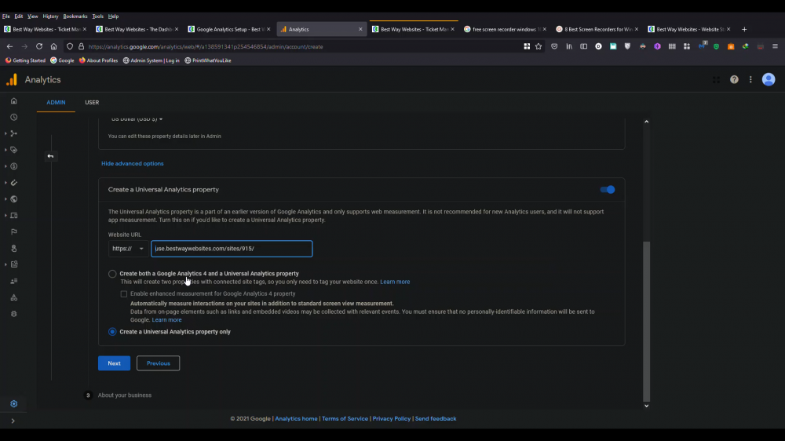Image resolution: width=785 pixels, height=441 pixels.
Task: Open a new browser tab with plus
Action: click(x=744, y=29)
